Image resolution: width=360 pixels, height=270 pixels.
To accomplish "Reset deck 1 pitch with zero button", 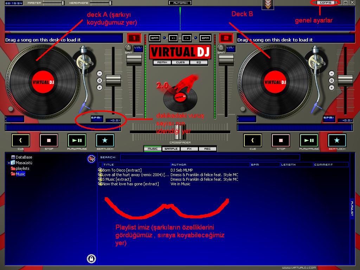I will click(x=99, y=81).
